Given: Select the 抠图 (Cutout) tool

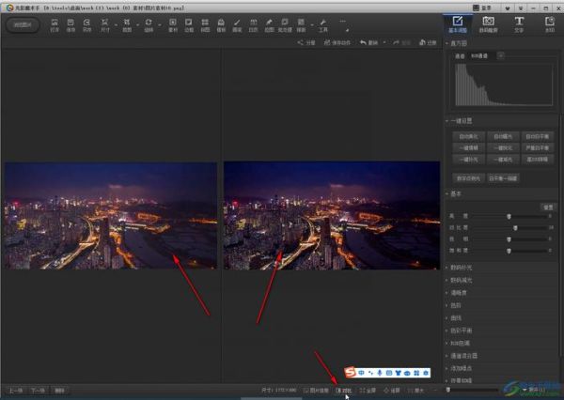Looking at the screenshot, I should pos(270,24).
